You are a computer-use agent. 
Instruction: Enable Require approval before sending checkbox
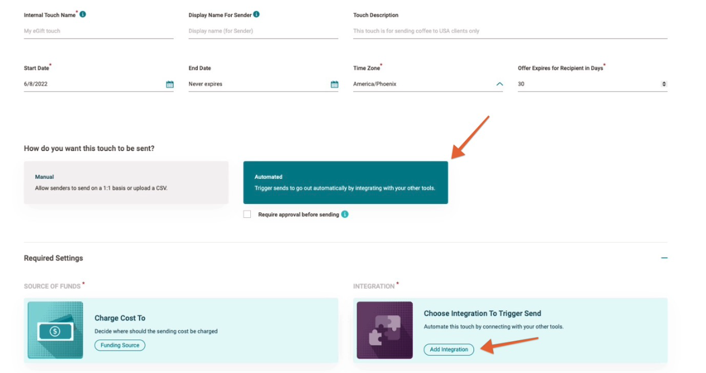(247, 214)
